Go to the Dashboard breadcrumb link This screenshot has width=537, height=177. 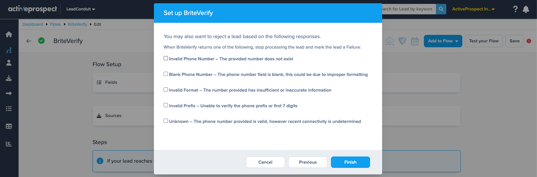click(x=33, y=24)
